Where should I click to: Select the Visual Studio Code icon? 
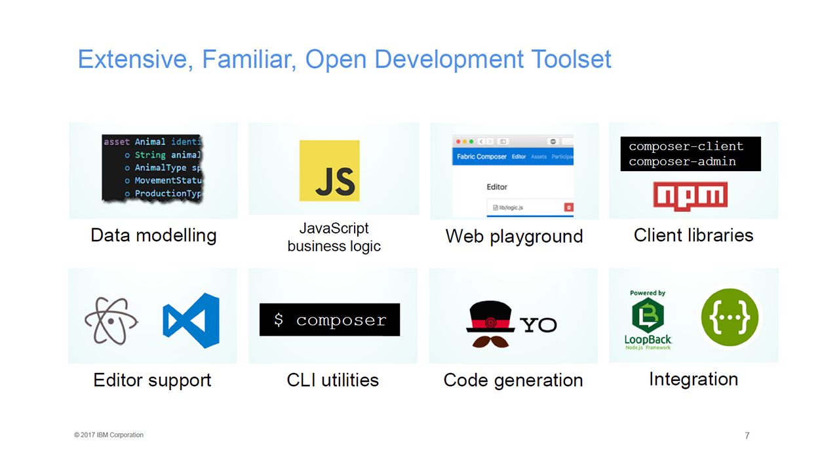coord(191,321)
